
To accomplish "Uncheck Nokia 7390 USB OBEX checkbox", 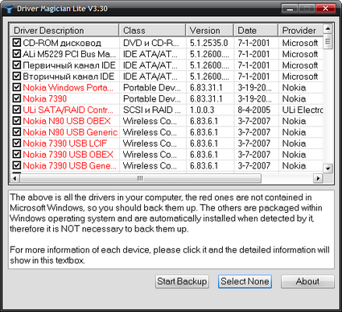I will 17,154.
